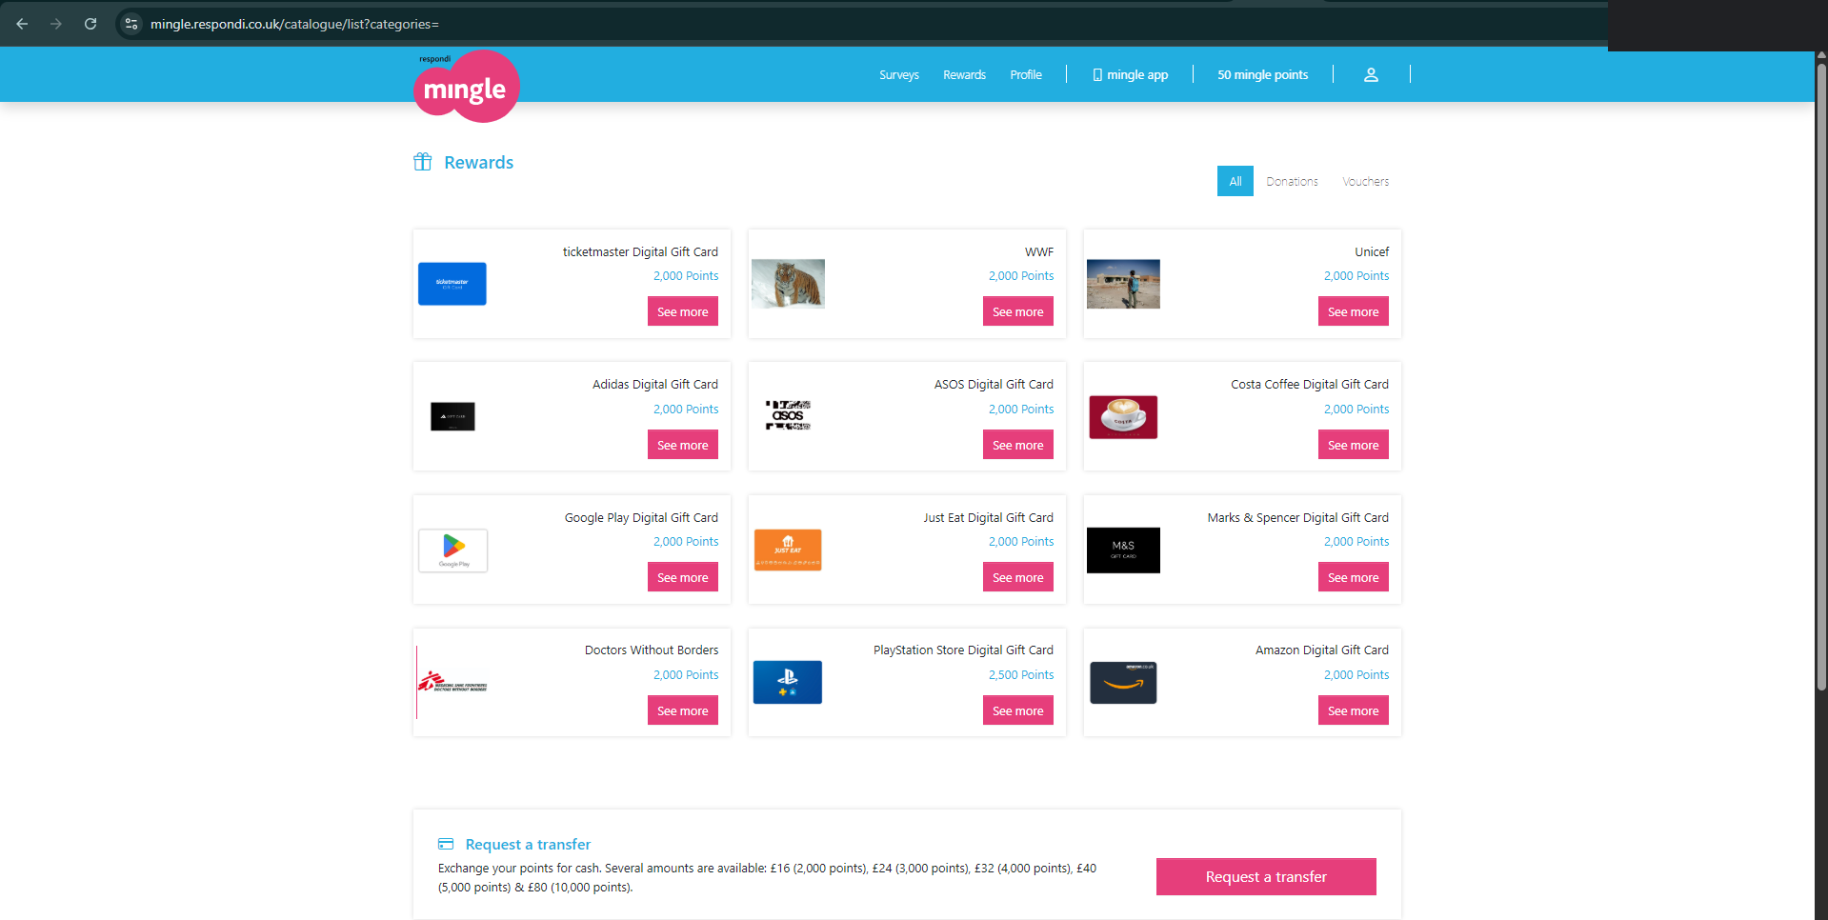Screen dimensions: 1828x920
Task: Filter rewards by Vouchers
Action: point(1366,181)
